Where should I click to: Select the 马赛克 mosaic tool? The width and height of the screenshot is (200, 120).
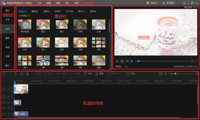point(62,74)
